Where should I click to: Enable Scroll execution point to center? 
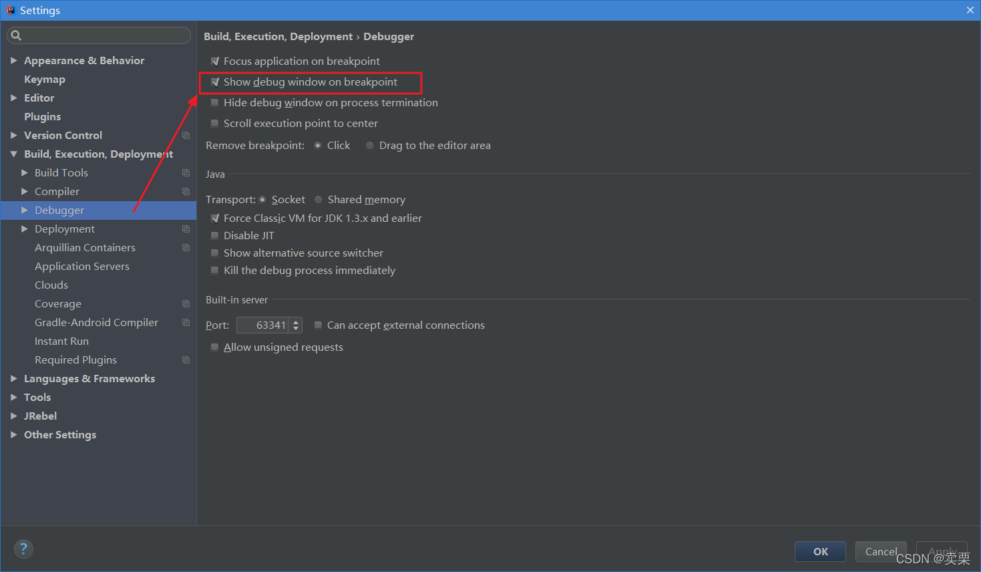click(x=215, y=124)
